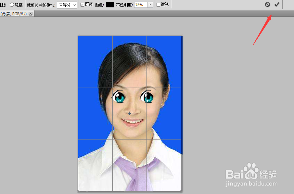Click the top-left crop corner handle
This screenshot has height=194, width=294.
tap(78, 36)
